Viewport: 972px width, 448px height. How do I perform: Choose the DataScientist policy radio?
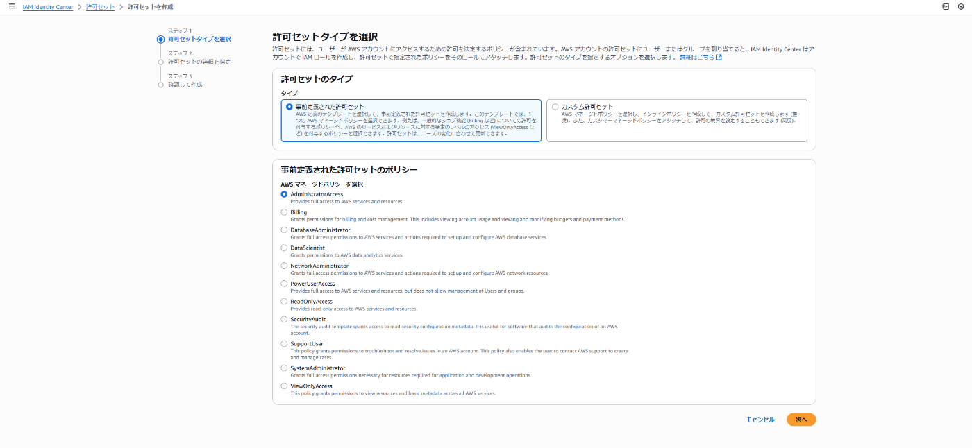pos(284,248)
